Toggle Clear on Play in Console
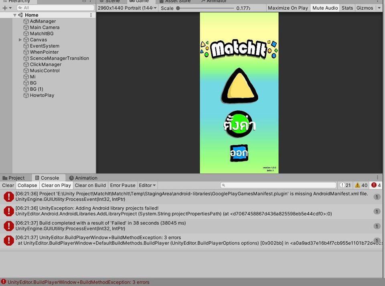The width and height of the screenshot is (385, 286). tap(56, 185)
